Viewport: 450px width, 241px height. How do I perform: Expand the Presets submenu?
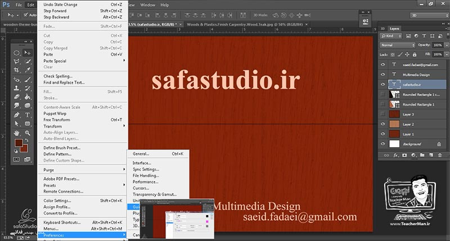pos(83,185)
